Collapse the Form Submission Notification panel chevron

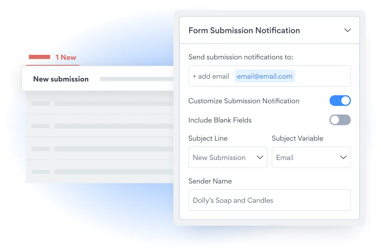[x=347, y=31]
